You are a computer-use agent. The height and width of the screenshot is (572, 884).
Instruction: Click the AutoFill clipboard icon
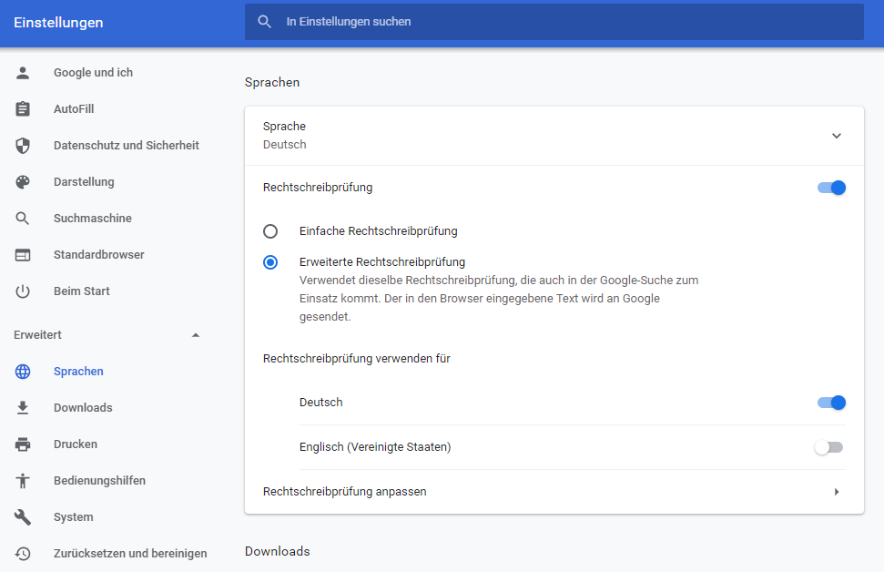23,109
